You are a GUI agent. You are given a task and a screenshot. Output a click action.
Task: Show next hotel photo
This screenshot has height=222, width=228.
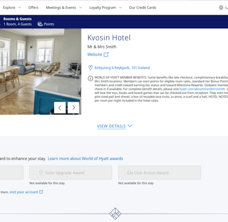tap(74, 107)
